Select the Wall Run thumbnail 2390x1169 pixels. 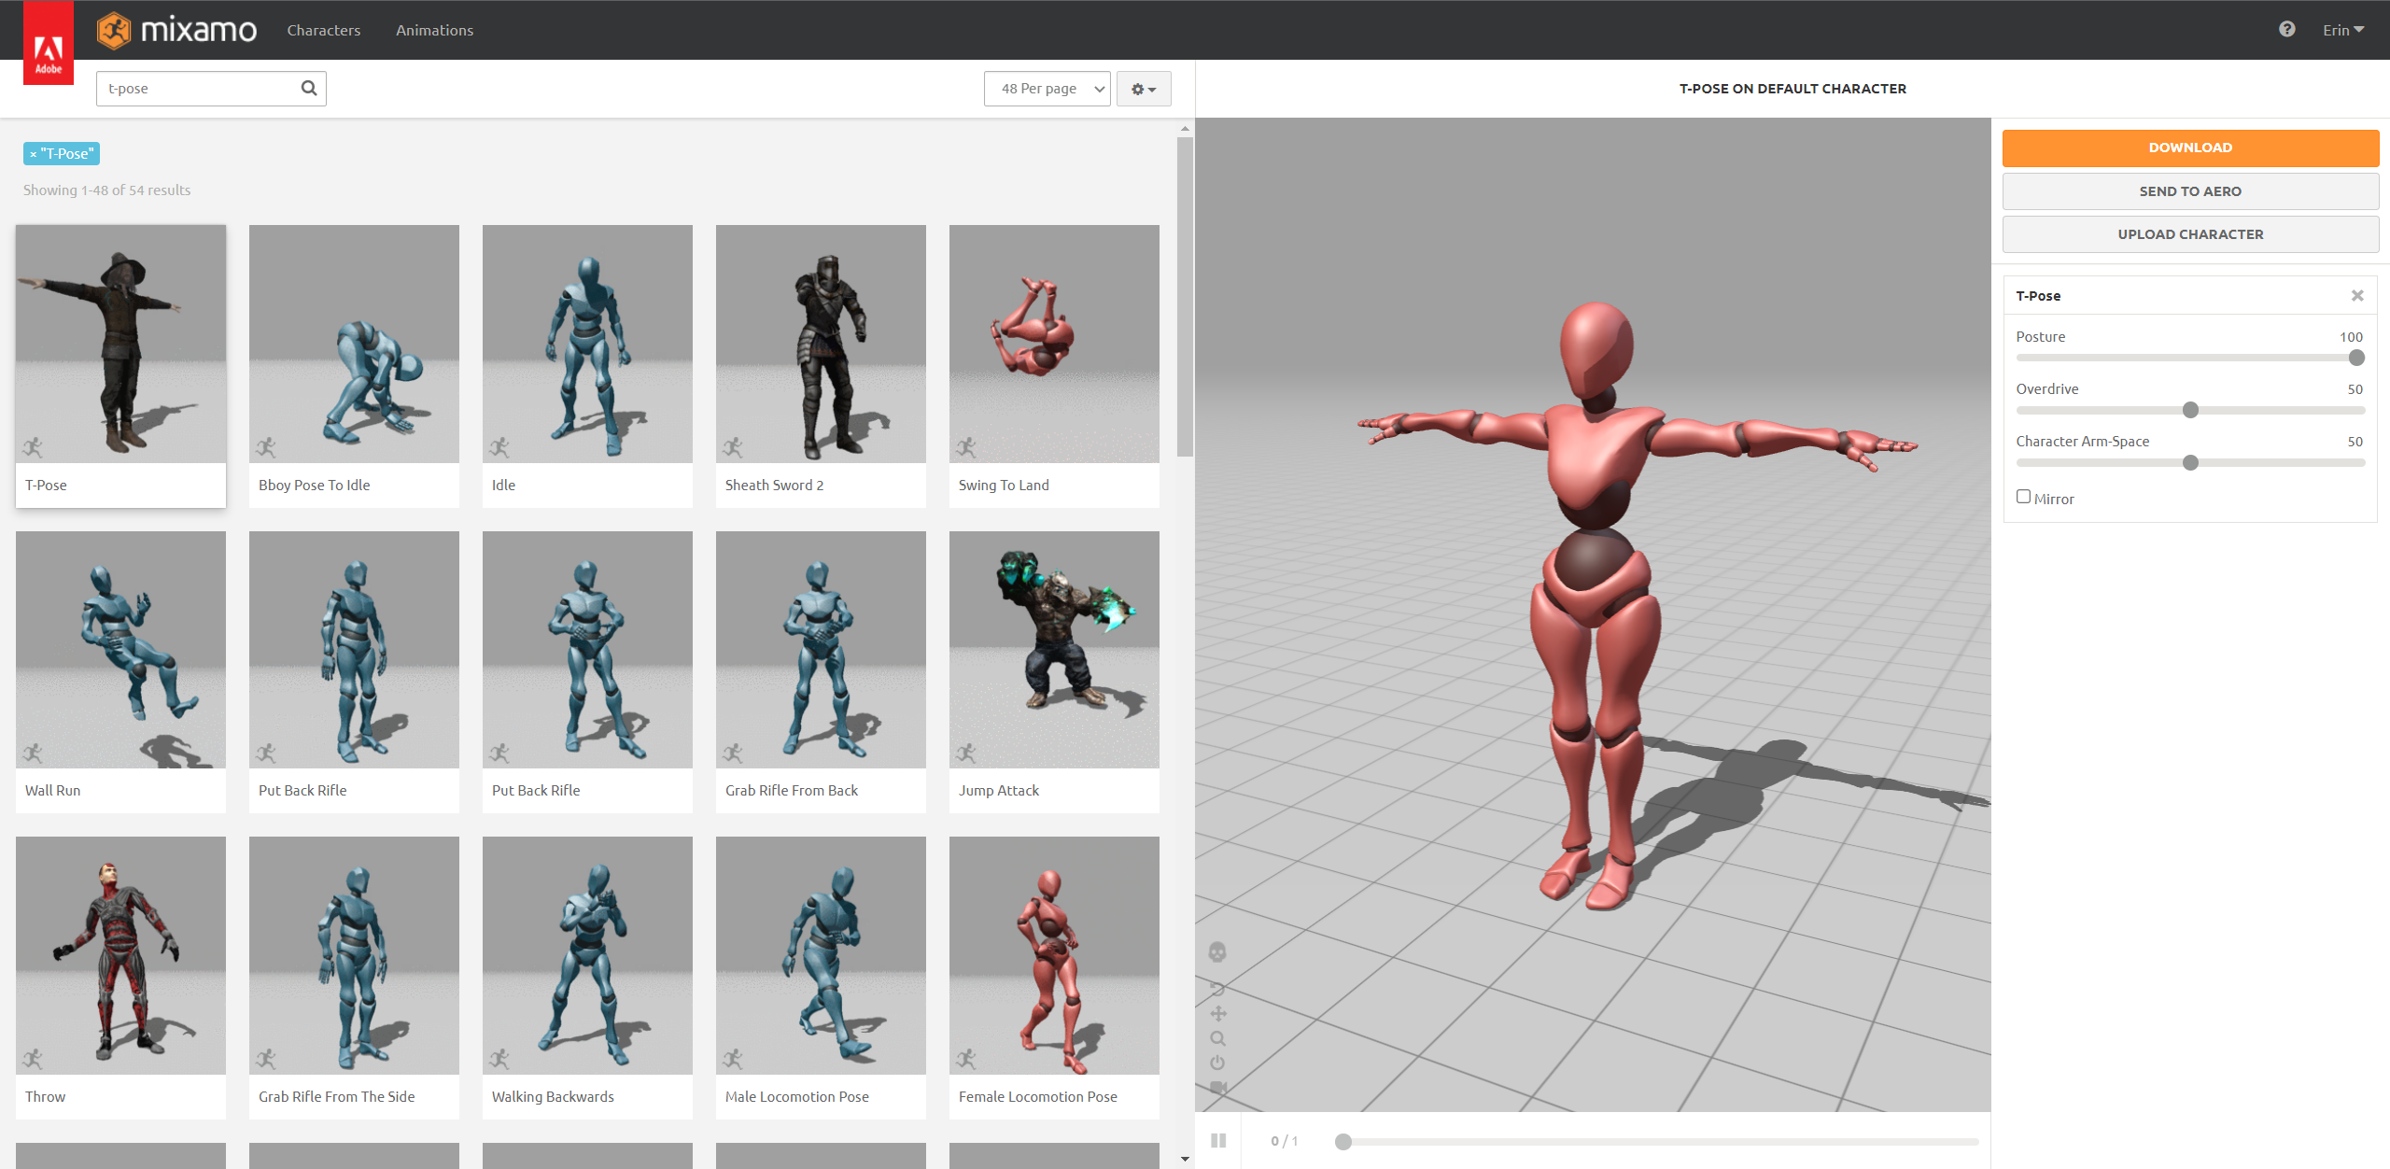120,650
